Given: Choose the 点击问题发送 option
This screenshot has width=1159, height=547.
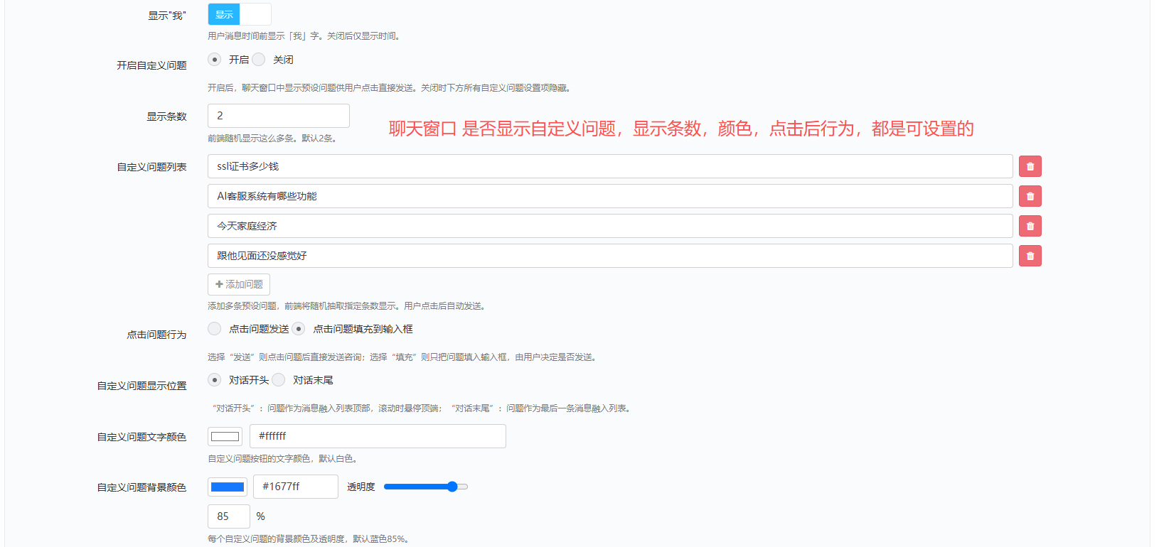Looking at the screenshot, I should [x=215, y=329].
